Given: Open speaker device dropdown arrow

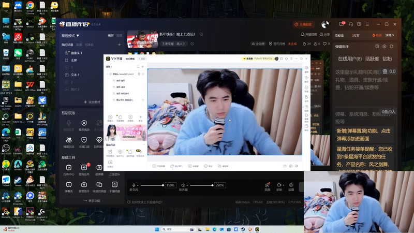Looking at the screenshot, I should tap(187, 185).
